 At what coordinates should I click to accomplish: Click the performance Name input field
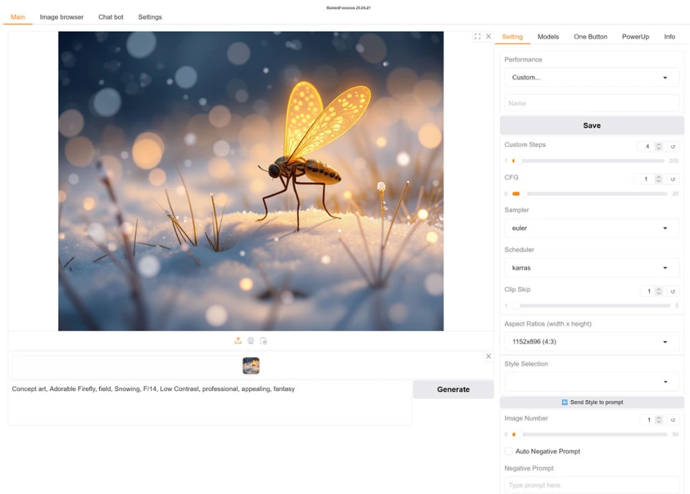[x=592, y=103]
